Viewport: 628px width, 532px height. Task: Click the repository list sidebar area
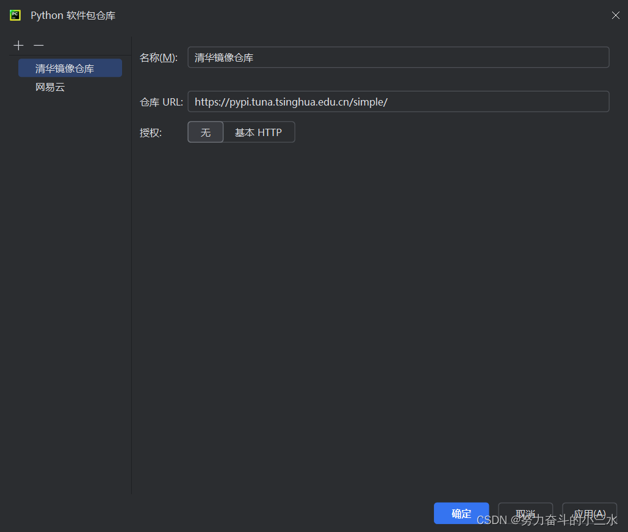[x=67, y=244]
